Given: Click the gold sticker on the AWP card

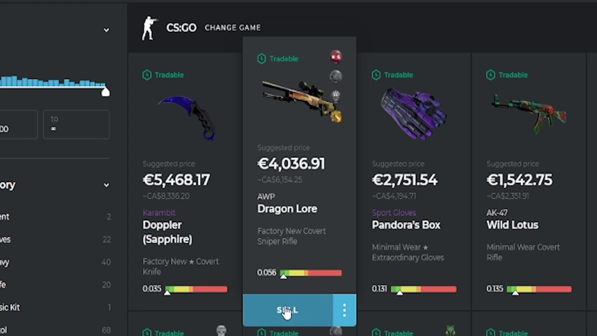Looking at the screenshot, I should tap(336, 116).
